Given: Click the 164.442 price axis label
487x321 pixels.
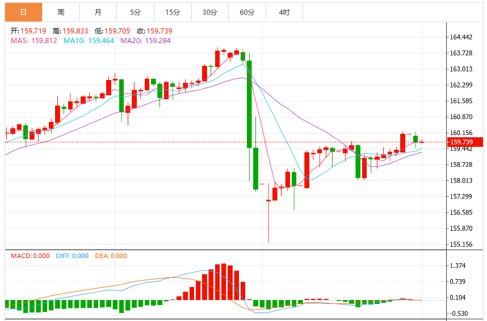Looking at the screenshot, I should tap(461, 37).
